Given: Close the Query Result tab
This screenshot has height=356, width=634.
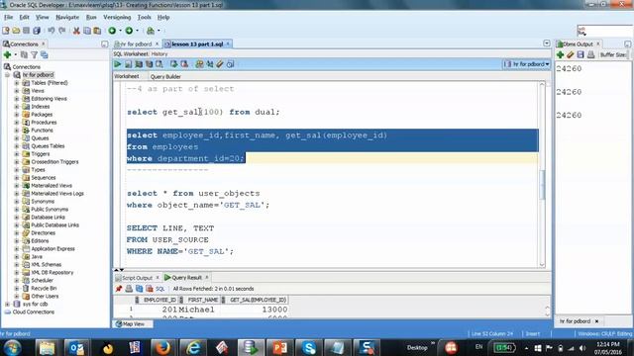Looking at the screenshot, I should pyautogui.click(x=207, y=278).
